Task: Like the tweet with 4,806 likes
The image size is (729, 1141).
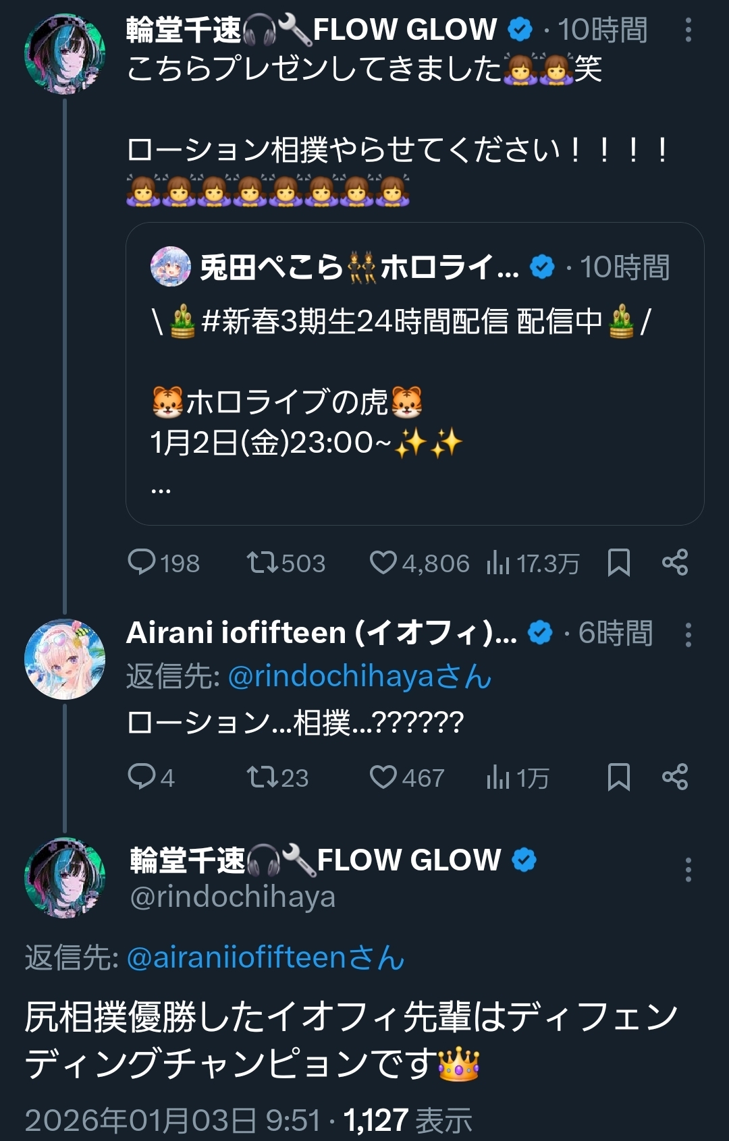Action: (383, 562)
